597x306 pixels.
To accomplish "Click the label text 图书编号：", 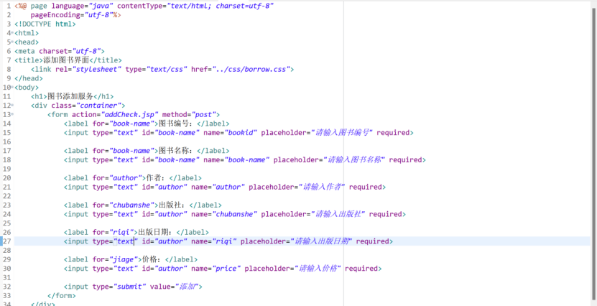I will coord(177,124).
